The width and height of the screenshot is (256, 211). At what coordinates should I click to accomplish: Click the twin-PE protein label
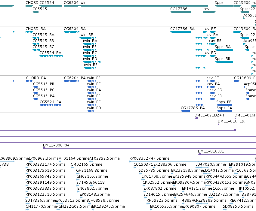coord(94,84)
